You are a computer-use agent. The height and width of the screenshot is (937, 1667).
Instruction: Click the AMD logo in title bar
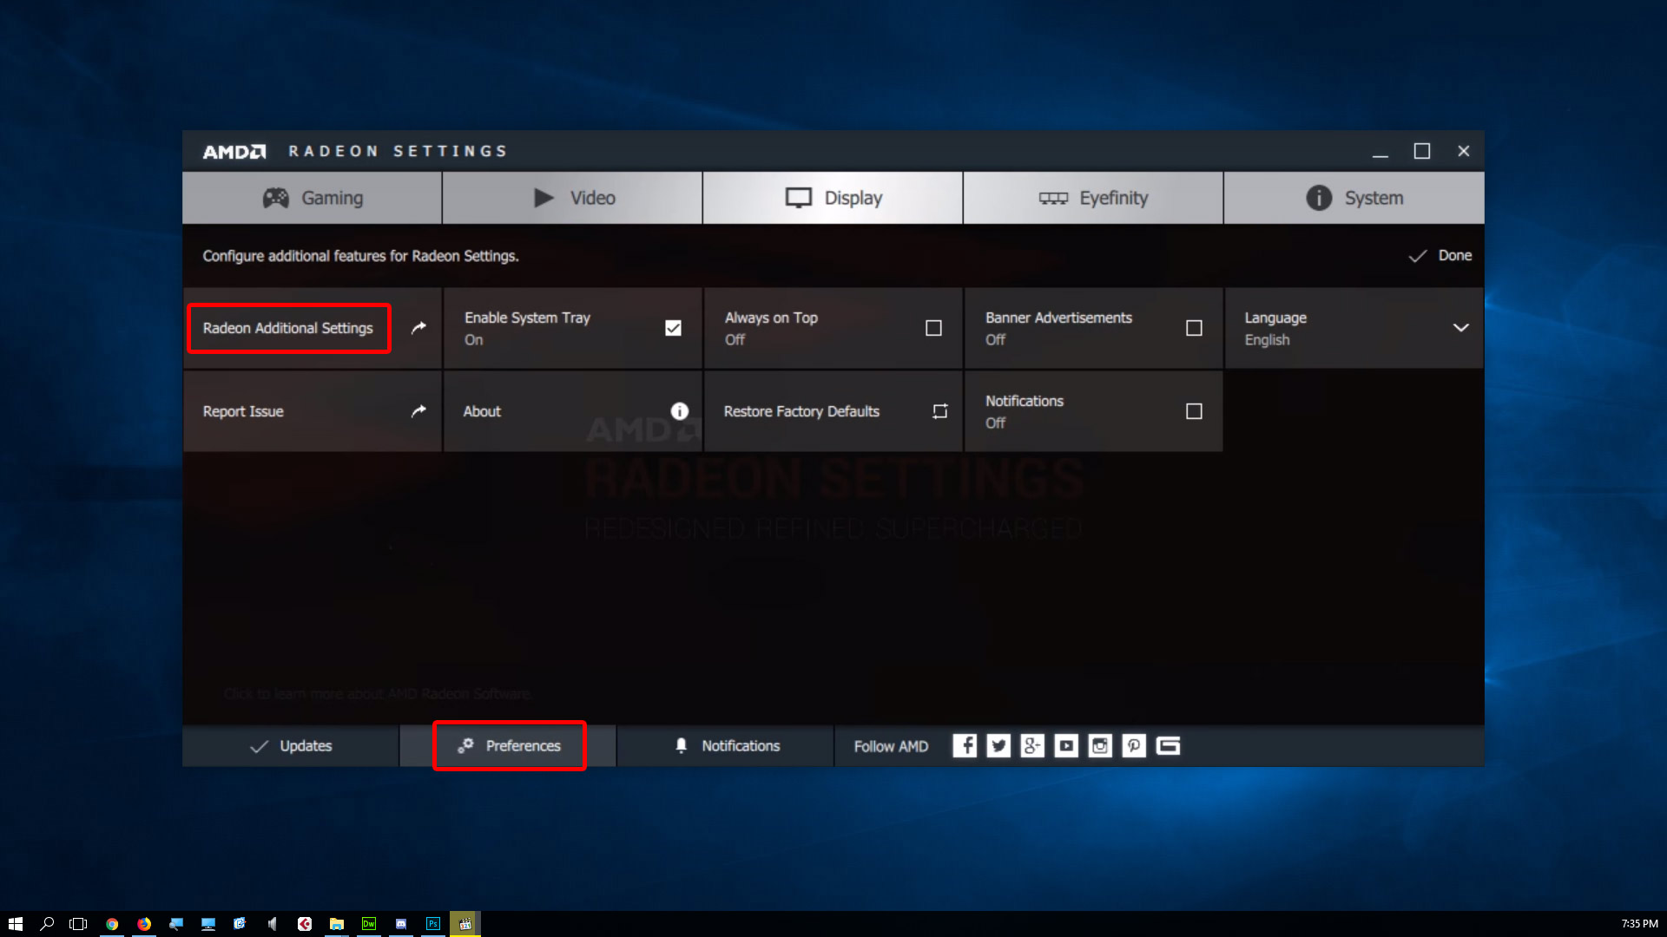coord(234,152)
